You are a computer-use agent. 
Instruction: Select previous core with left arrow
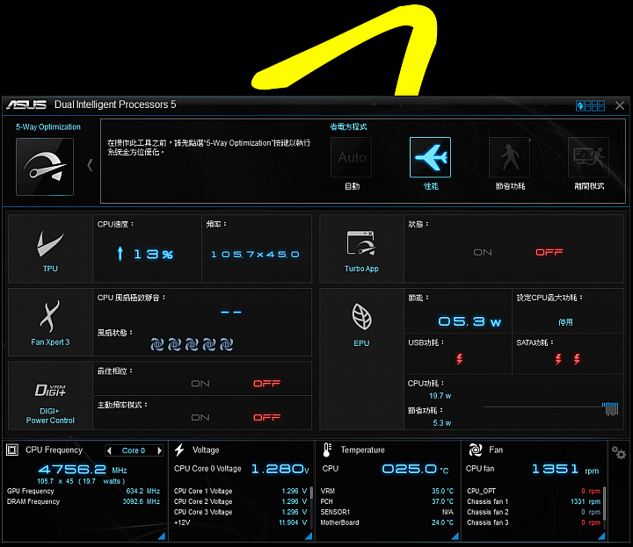[109, 450]
